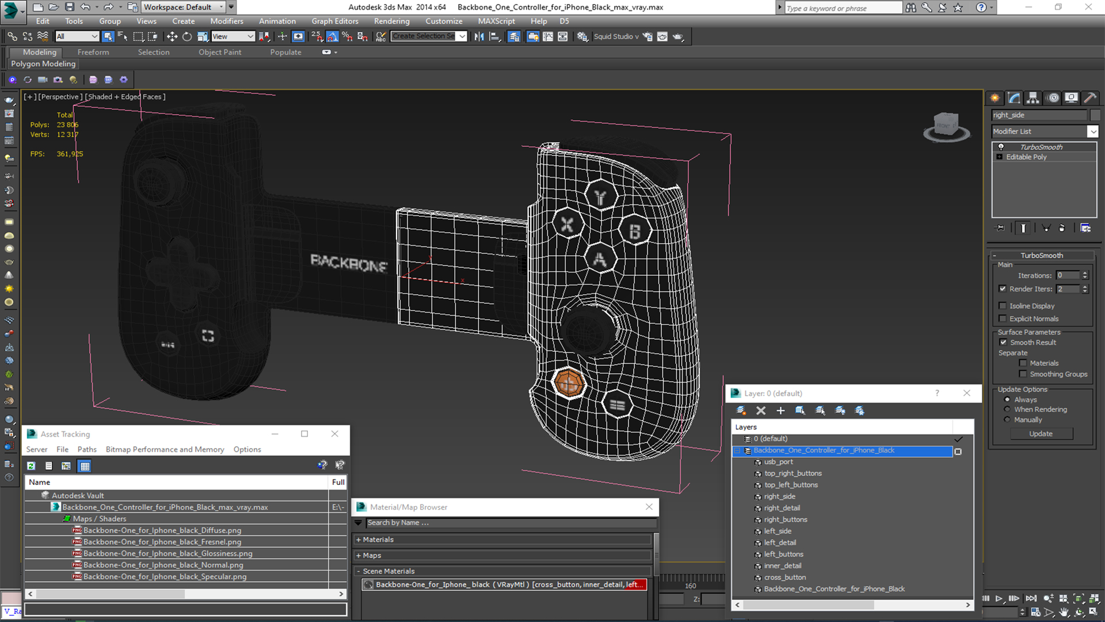Click Go to End playback button

click(x=1031, y=599)
